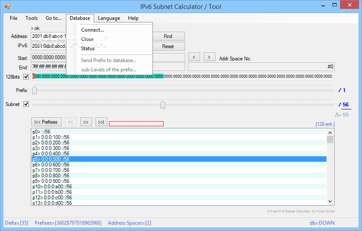
Task: Select list row p11> 0:0:0:b00::/56
Action: pos(179,192)
